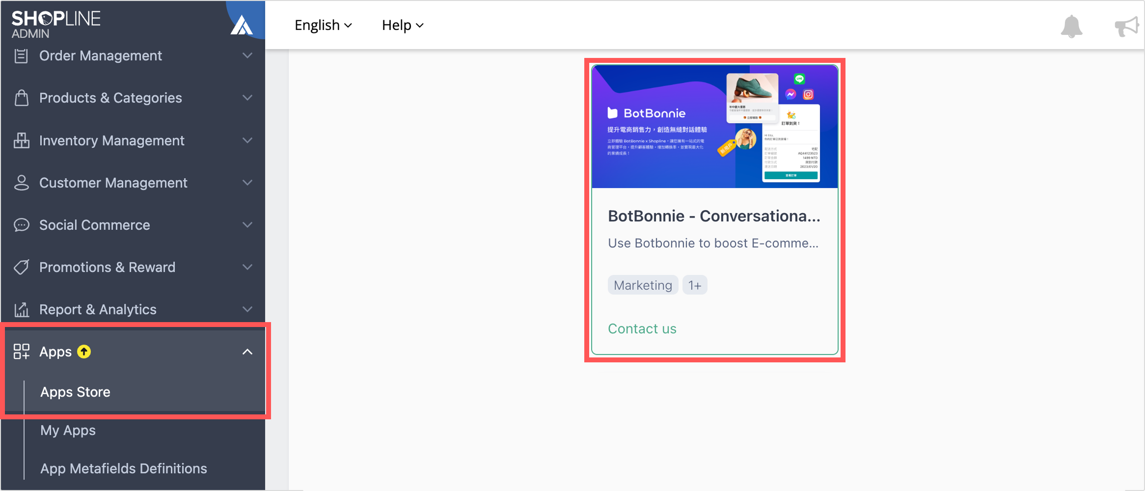Expand Social Commerce chevron

coord(247,225)
